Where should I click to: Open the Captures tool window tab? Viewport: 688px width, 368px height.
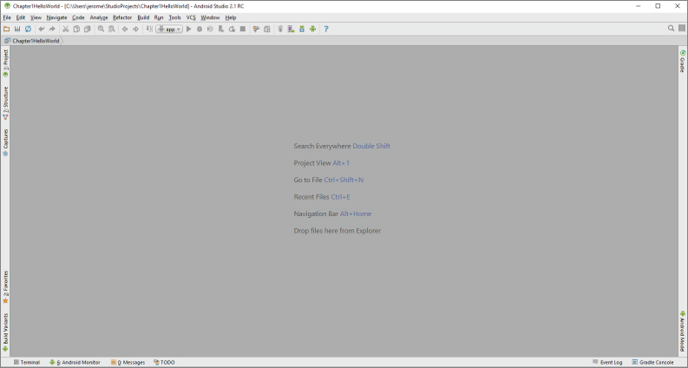tap(6, 142)
